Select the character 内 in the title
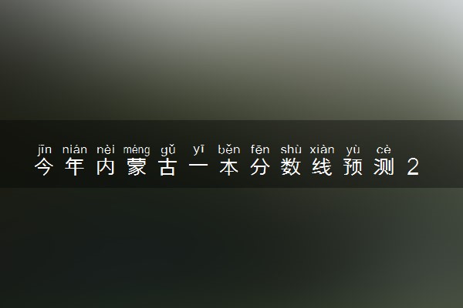The image size is (463, 308). point(106,167)
